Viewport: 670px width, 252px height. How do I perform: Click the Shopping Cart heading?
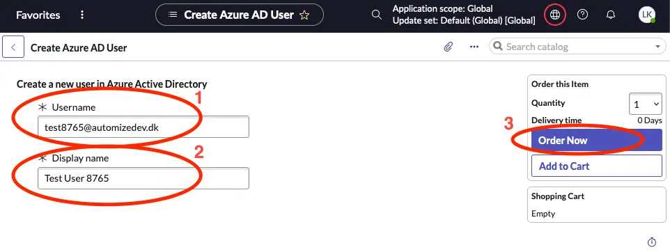[558, 196]
